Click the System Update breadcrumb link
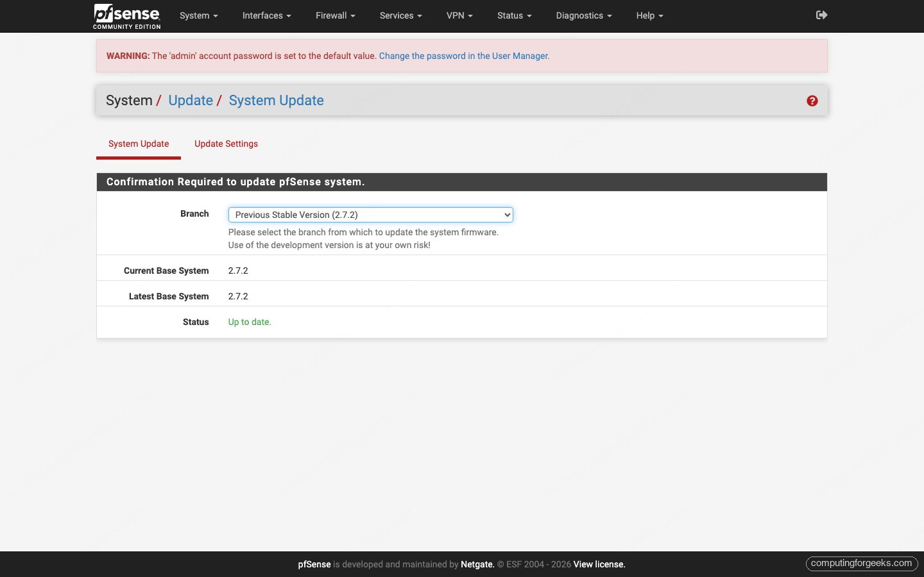Image resolution: width=924 pixels, height=577 pixels. pyautogui.click(x=277, y=101)
